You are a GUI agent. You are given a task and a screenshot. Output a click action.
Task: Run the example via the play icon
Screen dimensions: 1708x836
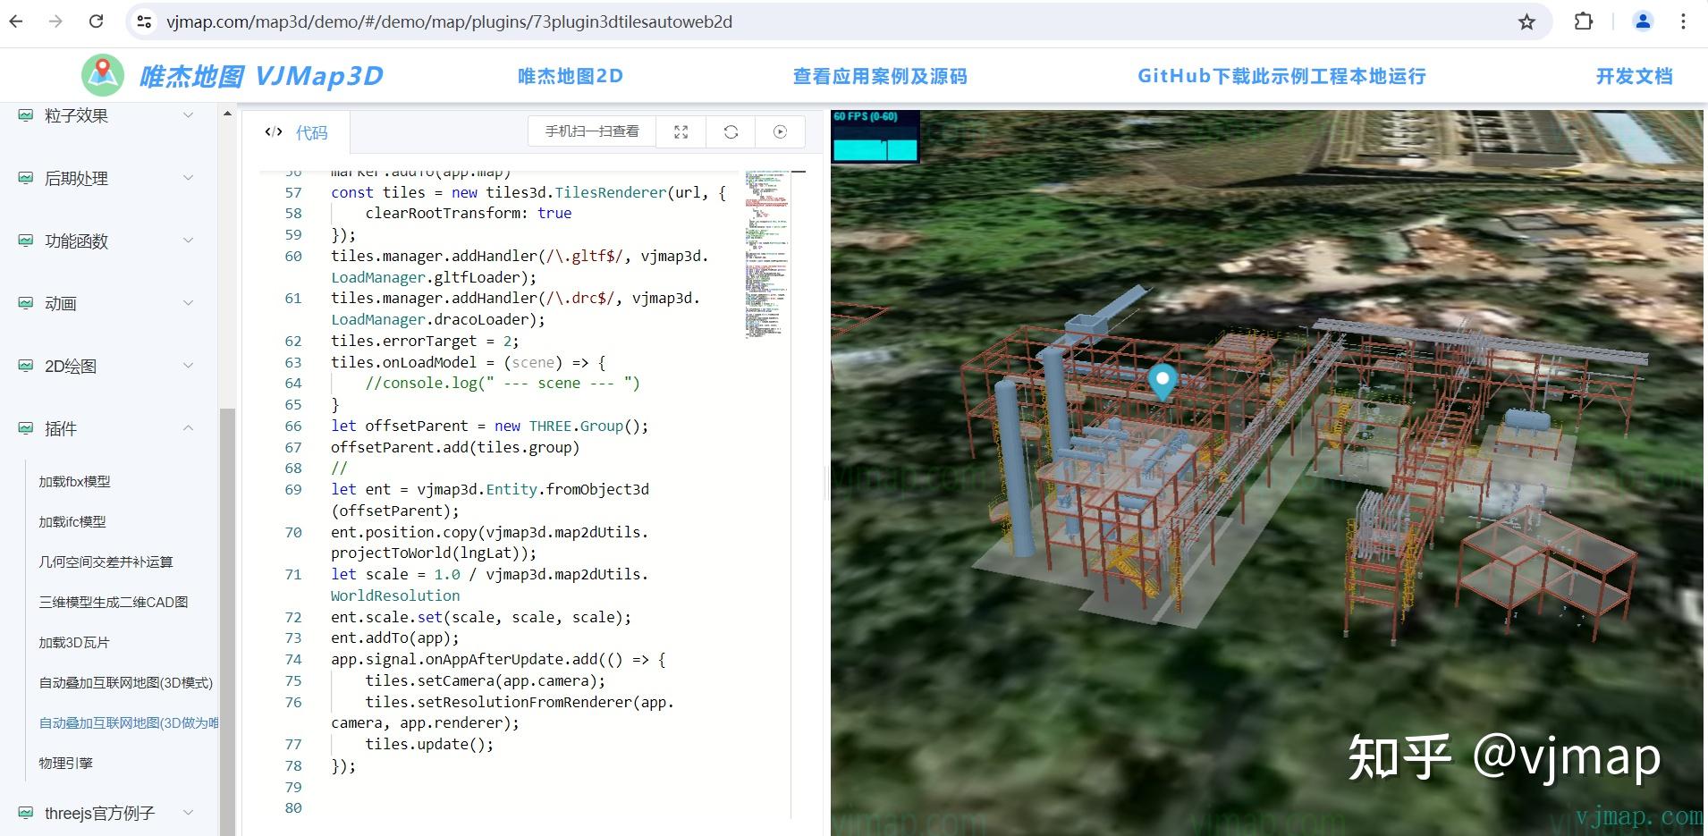pos(780,131)
